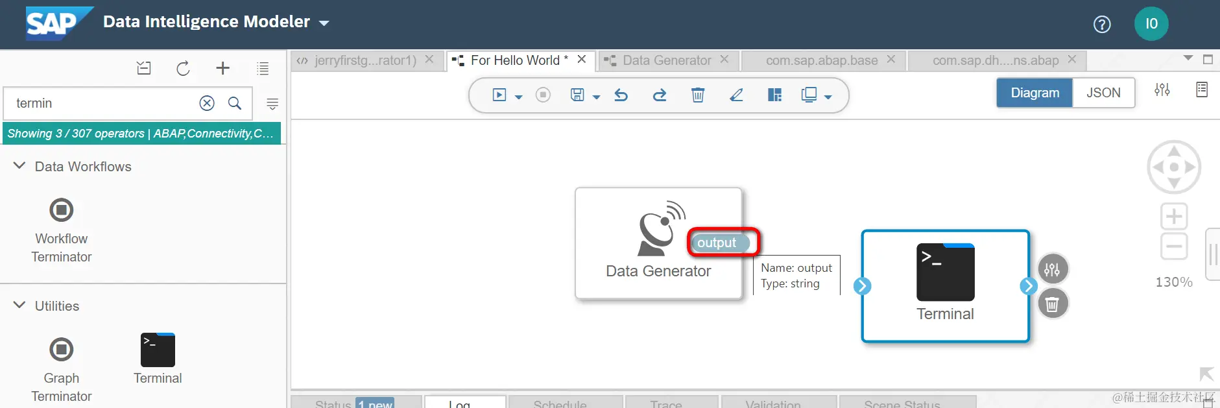Viewport: 1220px width, 408px height.
Task: Open the save options dropdown arrow
Action: (x=597, y=97)
